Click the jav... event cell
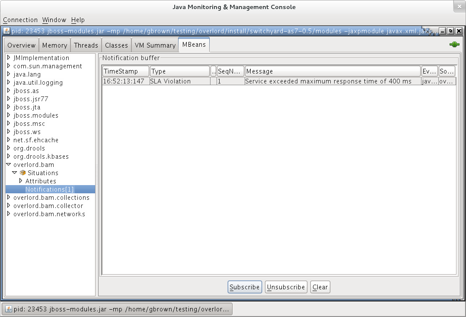Viewport: 466px width, 317px height. tap(429, 81)
